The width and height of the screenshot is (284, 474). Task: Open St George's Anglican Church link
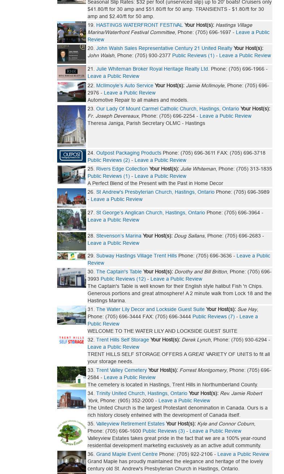coord(151,213)
